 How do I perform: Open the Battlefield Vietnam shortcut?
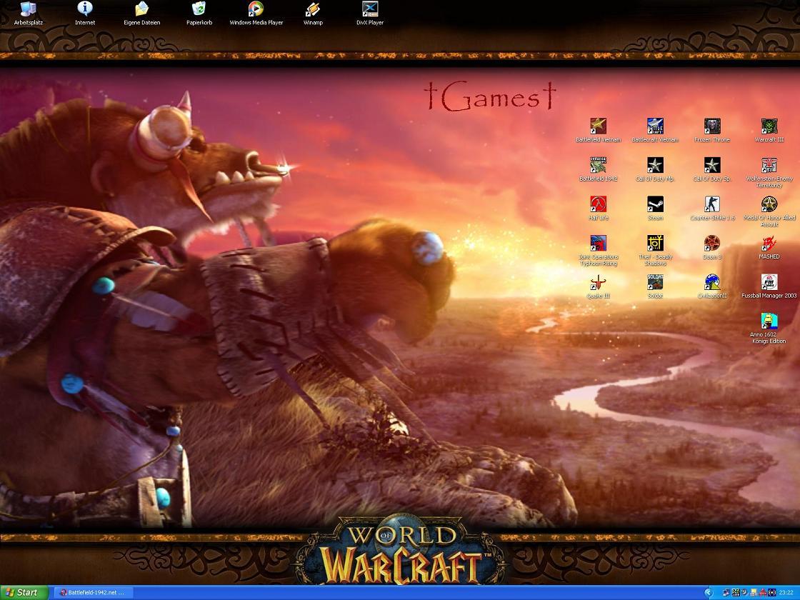click(598, 127)
